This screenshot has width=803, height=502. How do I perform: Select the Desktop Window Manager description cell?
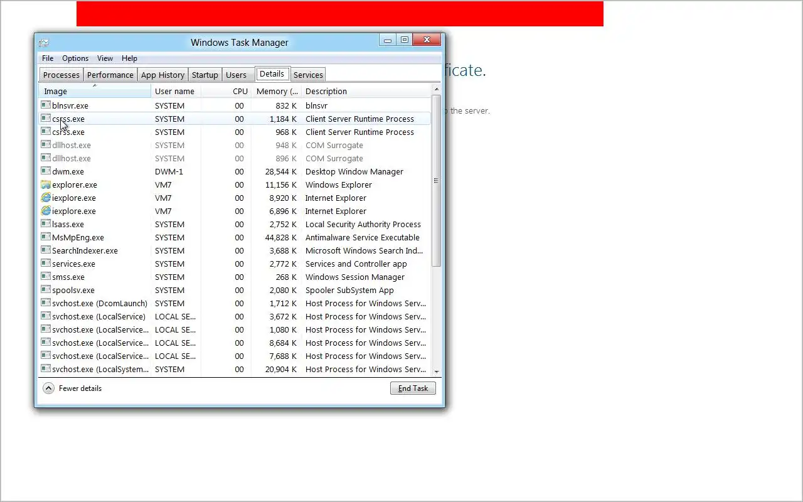point(354,171)
